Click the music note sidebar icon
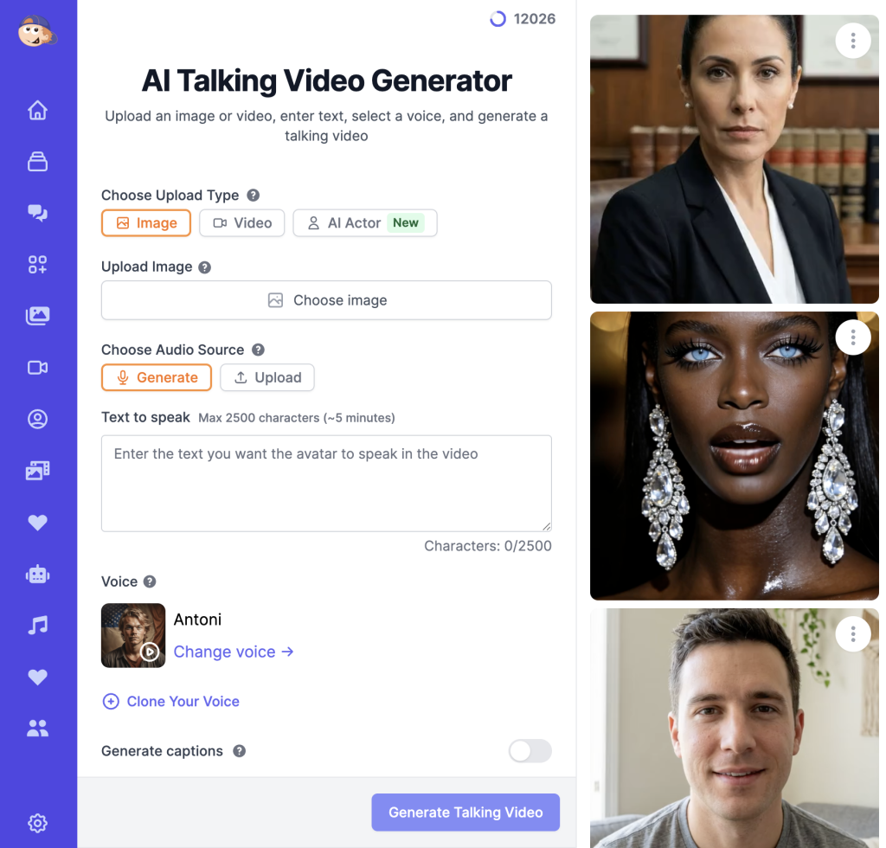Image resolution: width=886 pixels, height=848 pixels. [x=37, y=625]
